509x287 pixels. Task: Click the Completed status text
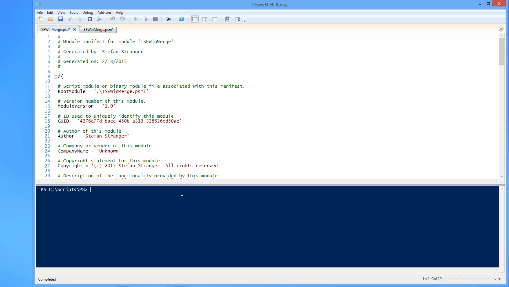point(47,279)
